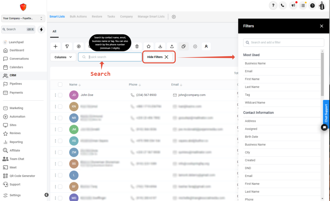The height and width of the screenshot is (201, 330).
Task: Select the checkbox in the KN contact row
Action: coord(60,107)
